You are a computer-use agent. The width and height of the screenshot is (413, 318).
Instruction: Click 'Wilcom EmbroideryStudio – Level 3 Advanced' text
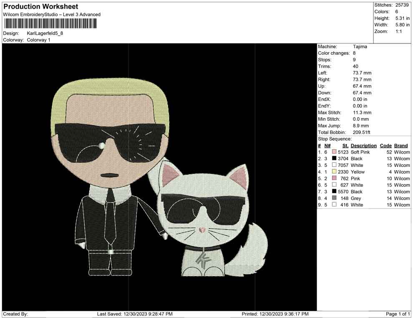click(x=52, y=15)
